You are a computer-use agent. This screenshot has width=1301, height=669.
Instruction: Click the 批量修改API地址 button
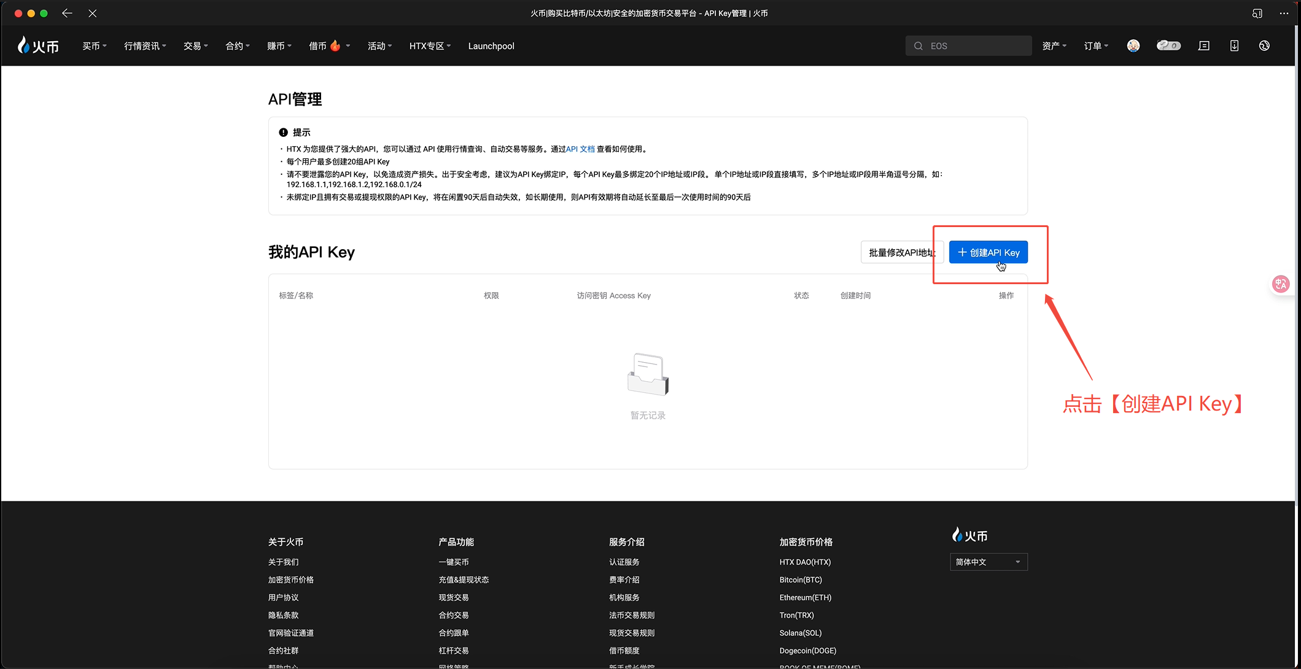(x=902, y=252)
